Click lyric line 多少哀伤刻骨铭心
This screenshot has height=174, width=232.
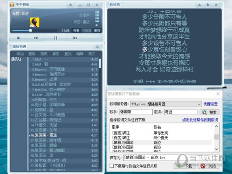coord(165,50)
